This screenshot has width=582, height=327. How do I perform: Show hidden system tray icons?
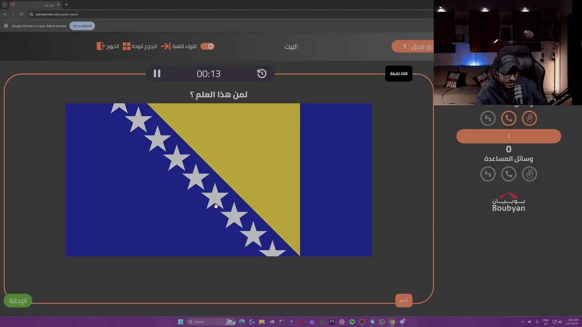click(522, 322)
